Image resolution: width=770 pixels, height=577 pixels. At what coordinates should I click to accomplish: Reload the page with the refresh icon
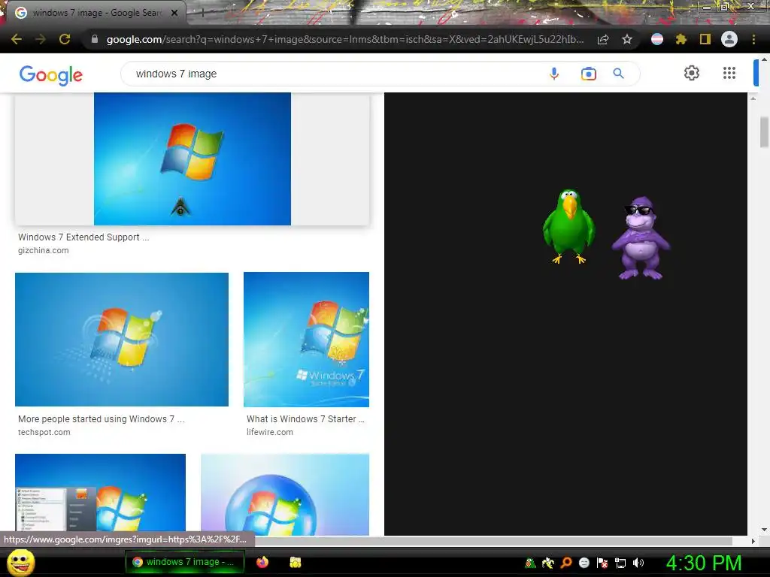[x=65, y=39]
